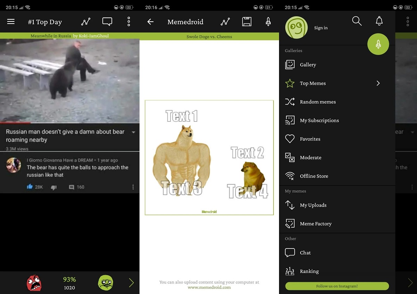Tap the Moderate check-and-cross icon
Screen dimensions: 417x294
click(x=290, y=158)
